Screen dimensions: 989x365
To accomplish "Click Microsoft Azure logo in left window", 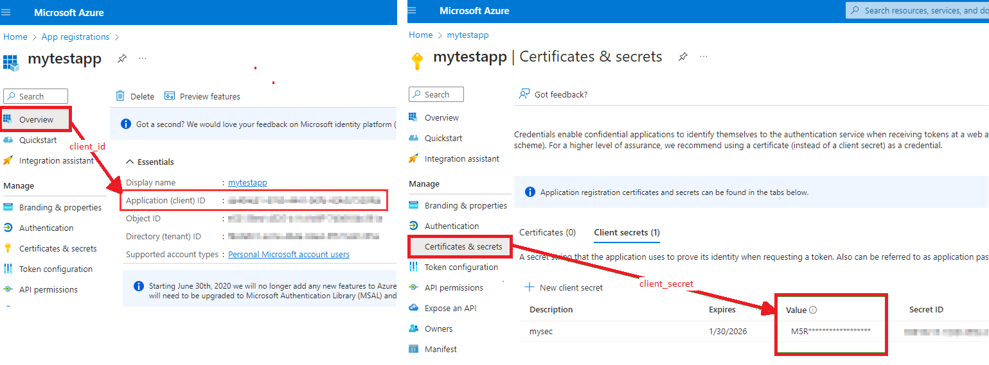I will pyautogui.click(x=69, y=13).
